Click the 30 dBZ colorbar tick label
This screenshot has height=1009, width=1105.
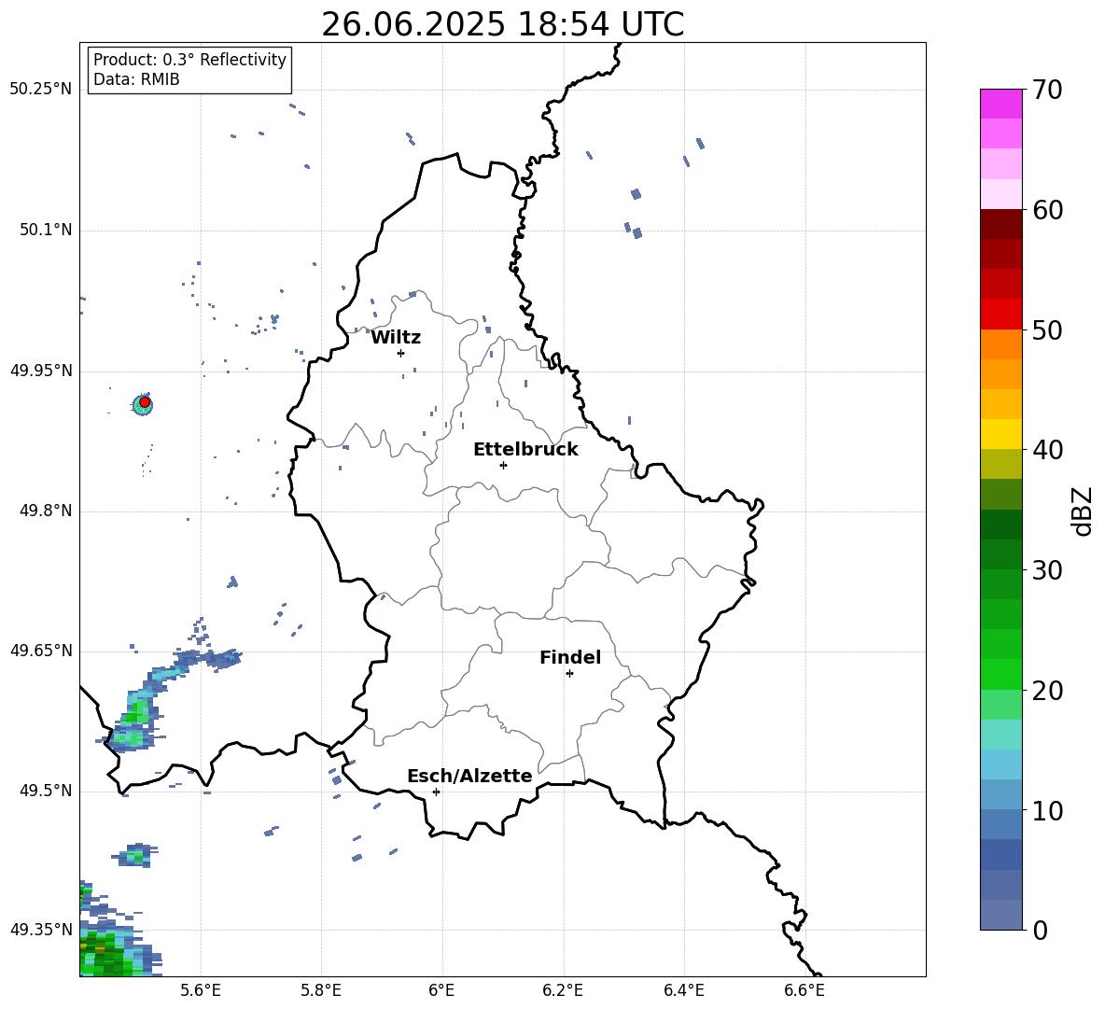1047,570
